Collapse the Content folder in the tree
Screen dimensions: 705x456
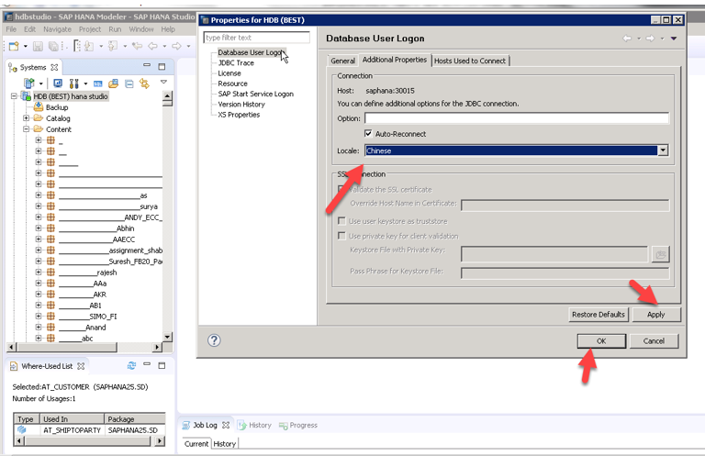coord(26,129)
